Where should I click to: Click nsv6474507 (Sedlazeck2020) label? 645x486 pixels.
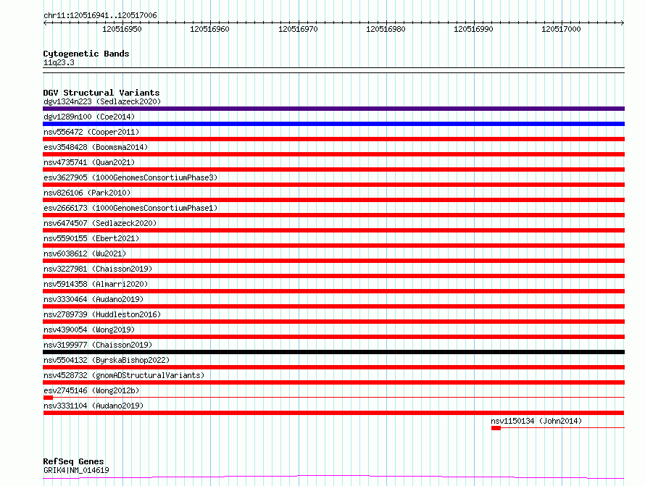click(x=100, y=223)
